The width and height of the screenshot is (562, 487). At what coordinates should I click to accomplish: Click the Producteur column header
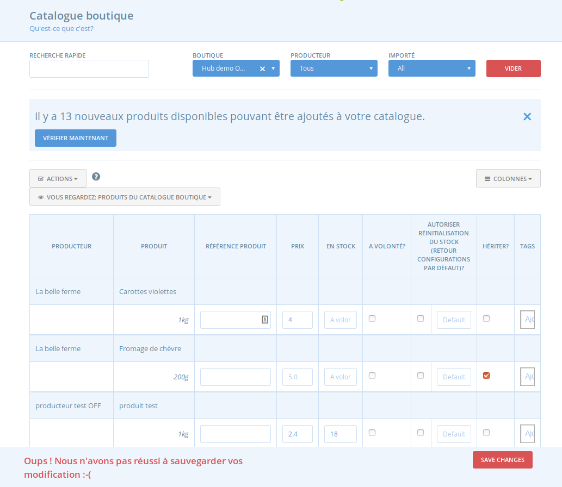[x=71, y=246]
